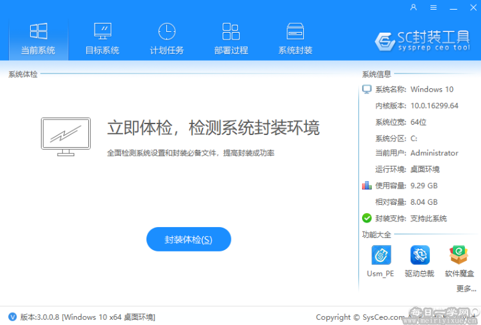Select the Administrator user value
Image resolution: width=481 pixels, height=325 pixels.
tap(434, 153)
